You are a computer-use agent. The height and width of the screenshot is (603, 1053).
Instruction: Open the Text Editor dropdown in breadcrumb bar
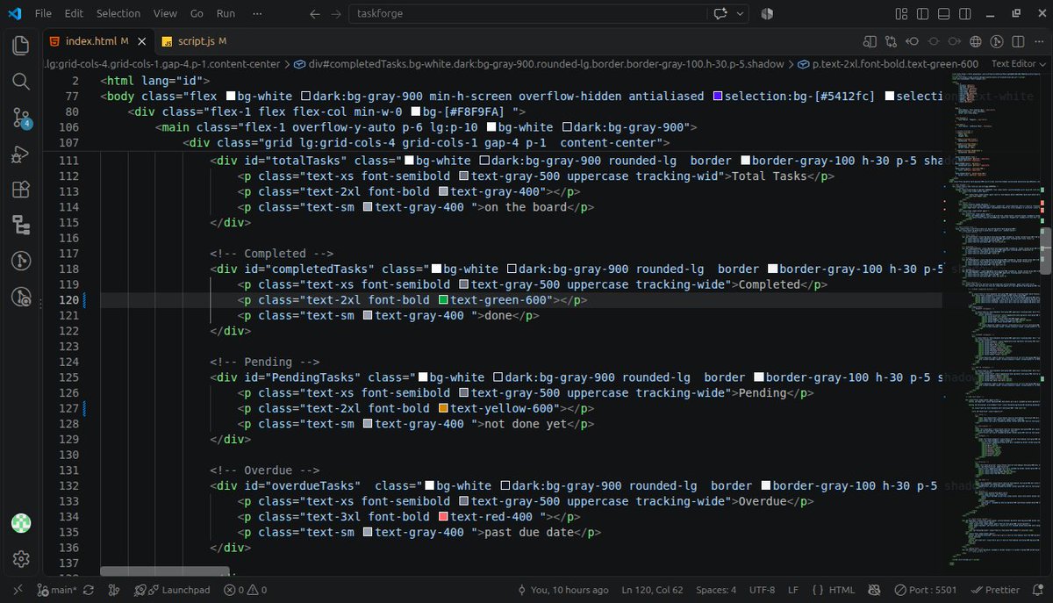(1017, 64)
